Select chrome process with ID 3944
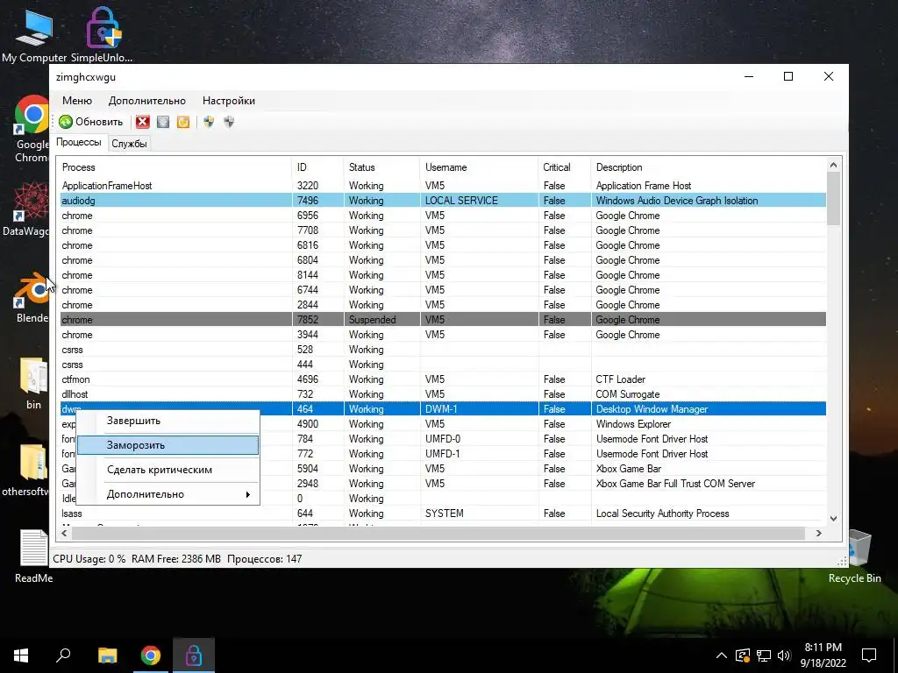Image resolution: width=898 pixels, height=673 pixels. pyautogui.click(x=443, y=335)
